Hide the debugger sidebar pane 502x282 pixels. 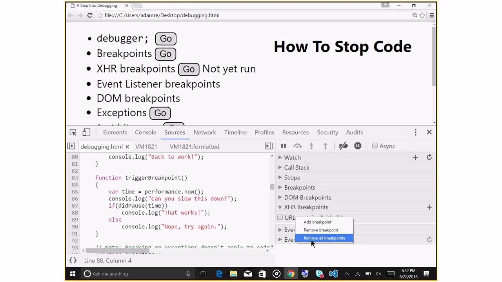point(269,146)
